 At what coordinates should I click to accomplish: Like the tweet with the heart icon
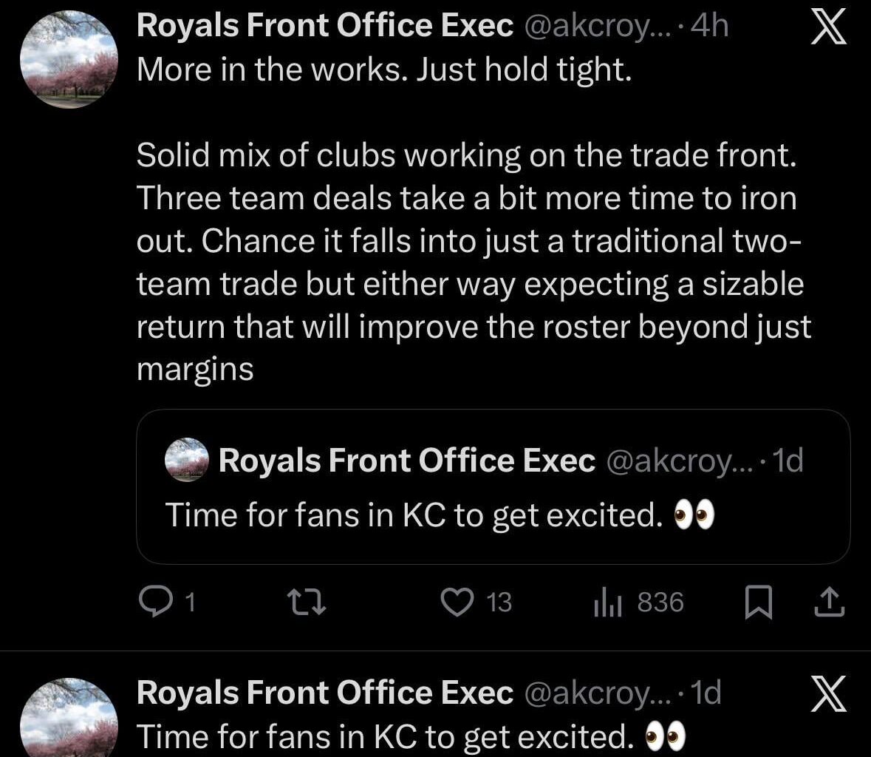[x=457, y=602]
